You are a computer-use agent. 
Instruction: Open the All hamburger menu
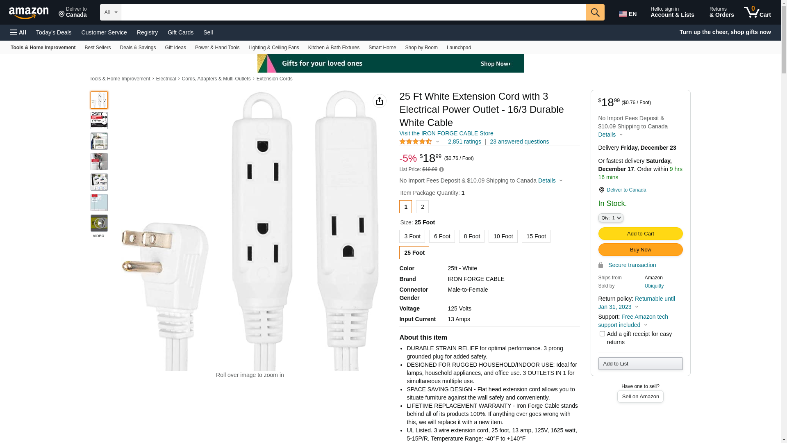(18, 32)
